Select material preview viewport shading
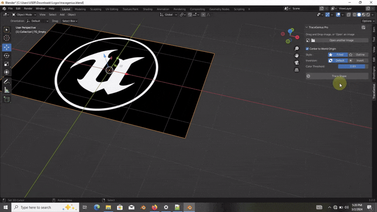Screen dimensions: 377x212 tap(363, 15)
